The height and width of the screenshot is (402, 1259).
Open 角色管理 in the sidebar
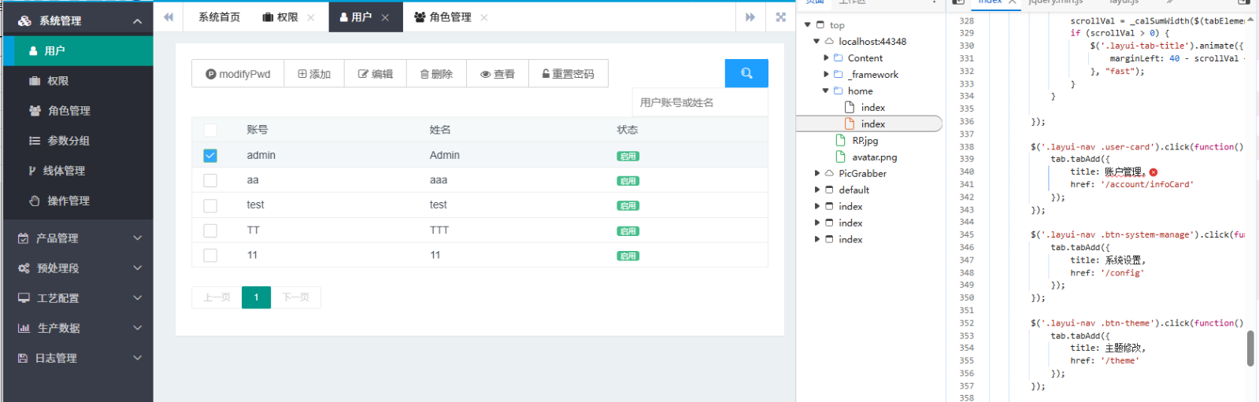tap(79, 111)
